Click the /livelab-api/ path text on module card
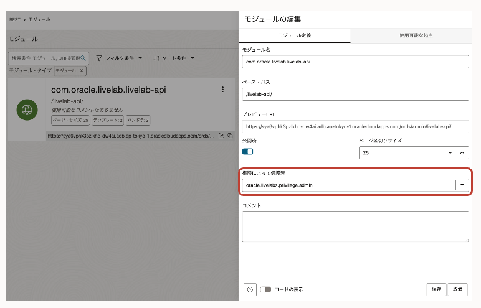This screenshot has height=308, width=481. [67, 101]
